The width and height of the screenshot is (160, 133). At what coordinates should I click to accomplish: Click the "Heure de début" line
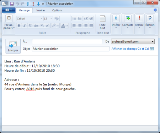(32, 66)
